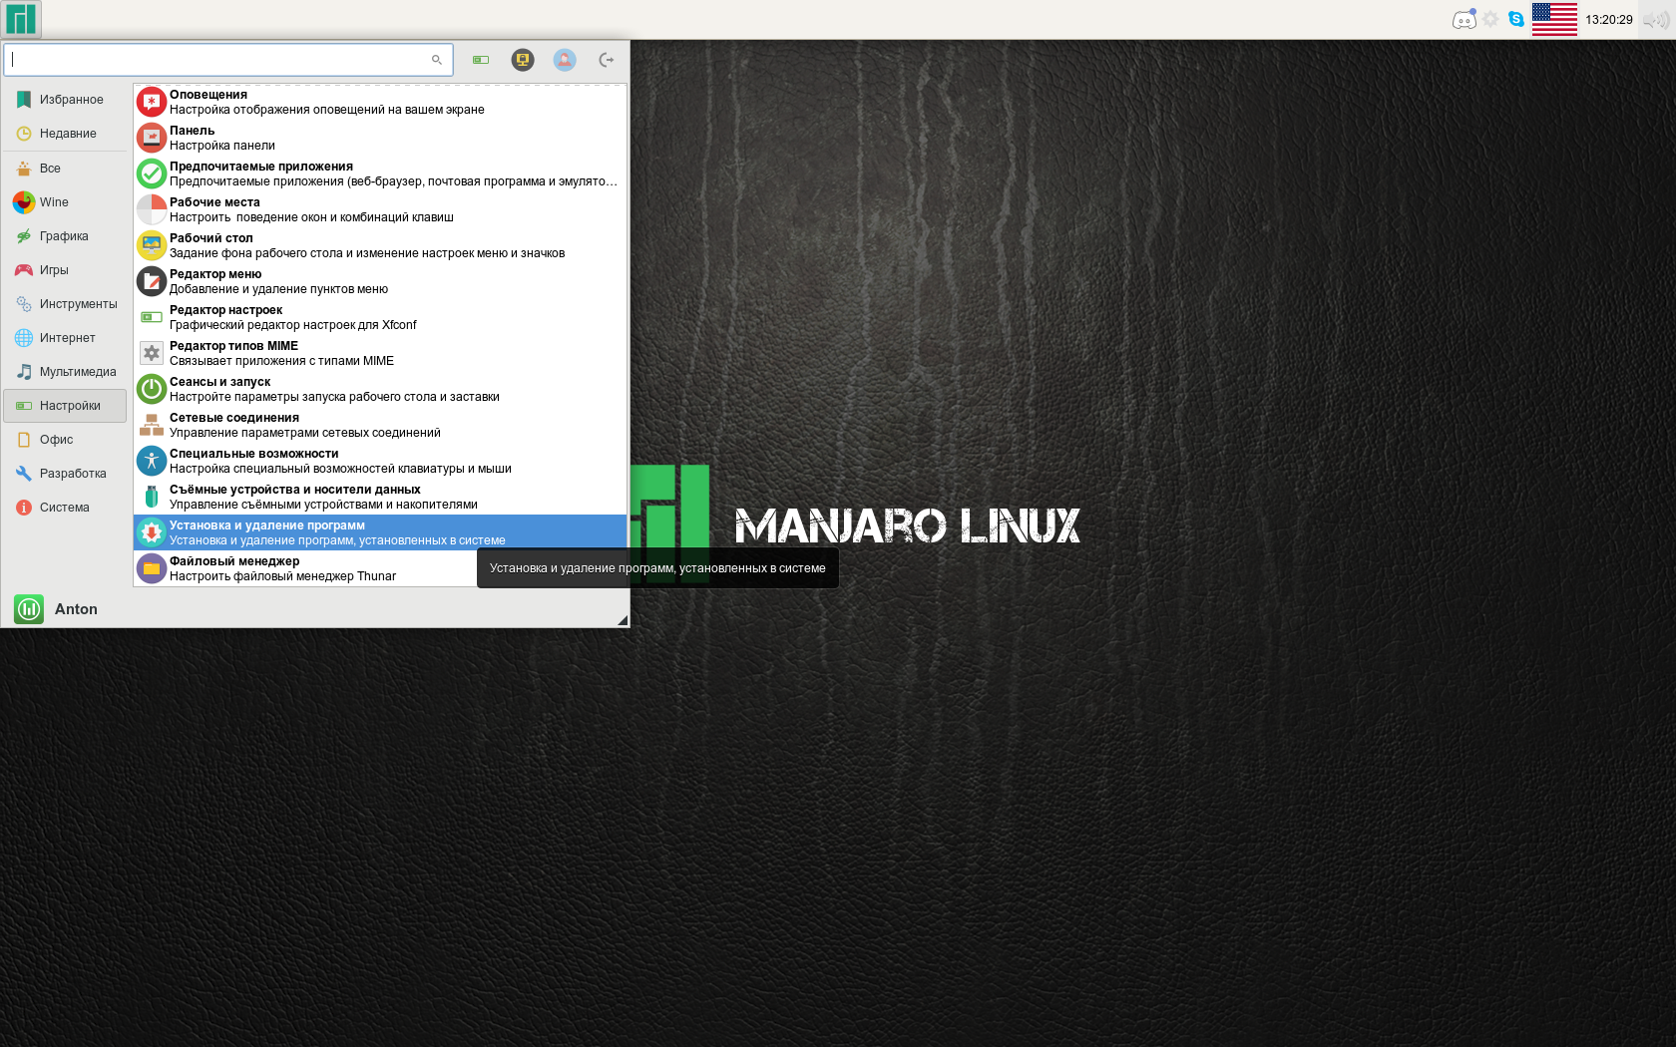
Task: Open the Wine category
Action: [65, 202]
